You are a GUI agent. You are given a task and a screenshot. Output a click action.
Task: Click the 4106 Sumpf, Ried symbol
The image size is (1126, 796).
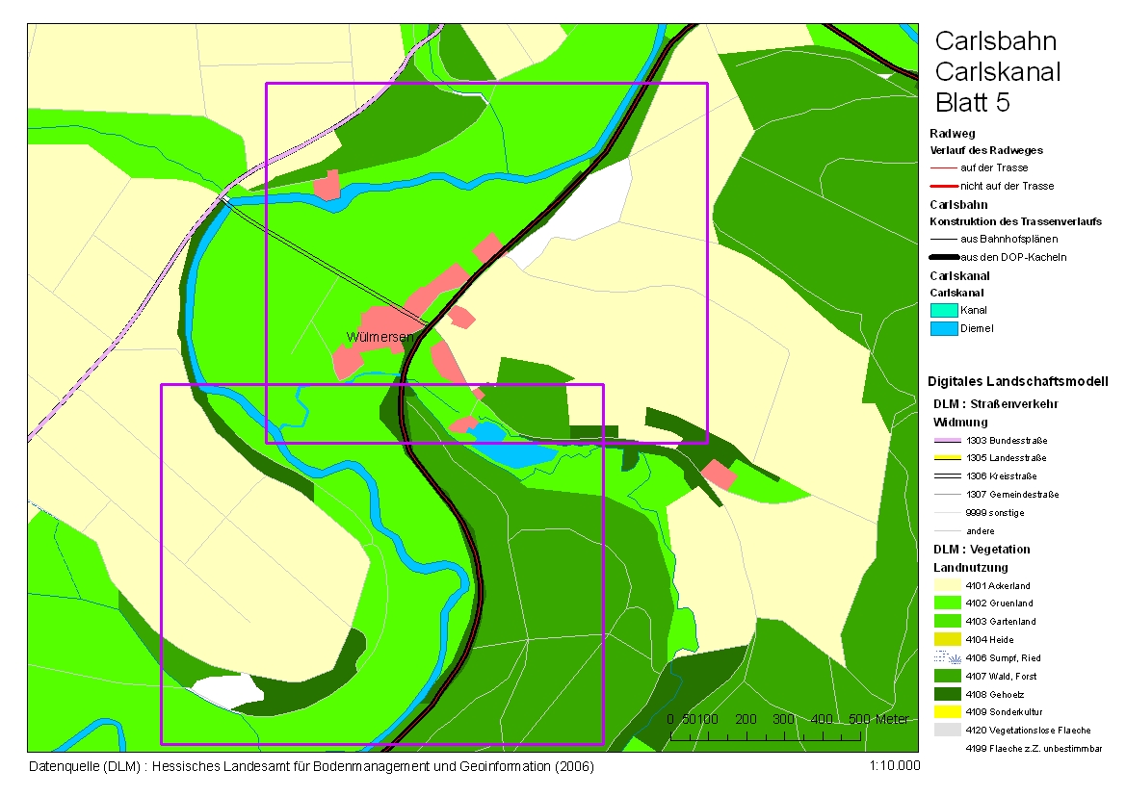coord(946,657)
